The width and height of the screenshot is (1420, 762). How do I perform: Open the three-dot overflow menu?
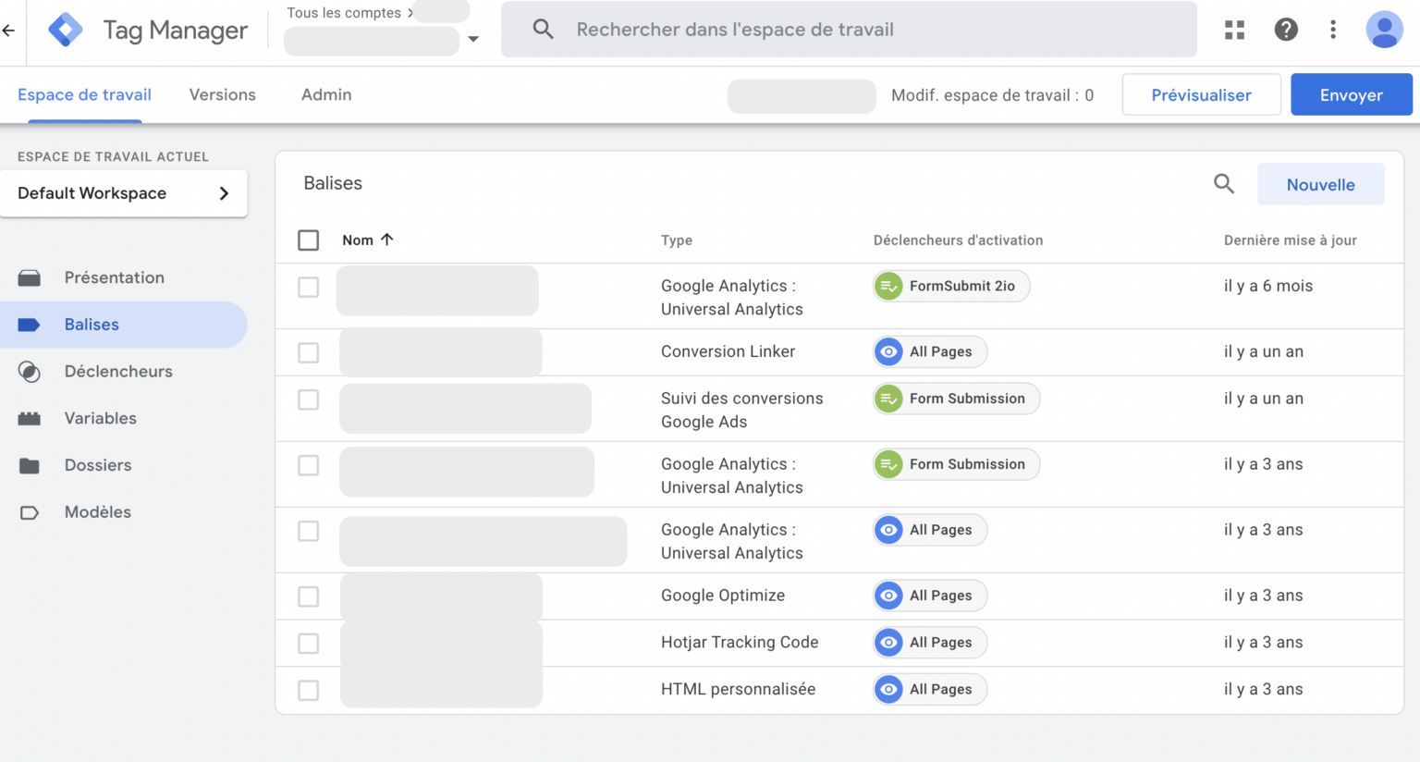pyautogui.click(x=1333, y=29)
